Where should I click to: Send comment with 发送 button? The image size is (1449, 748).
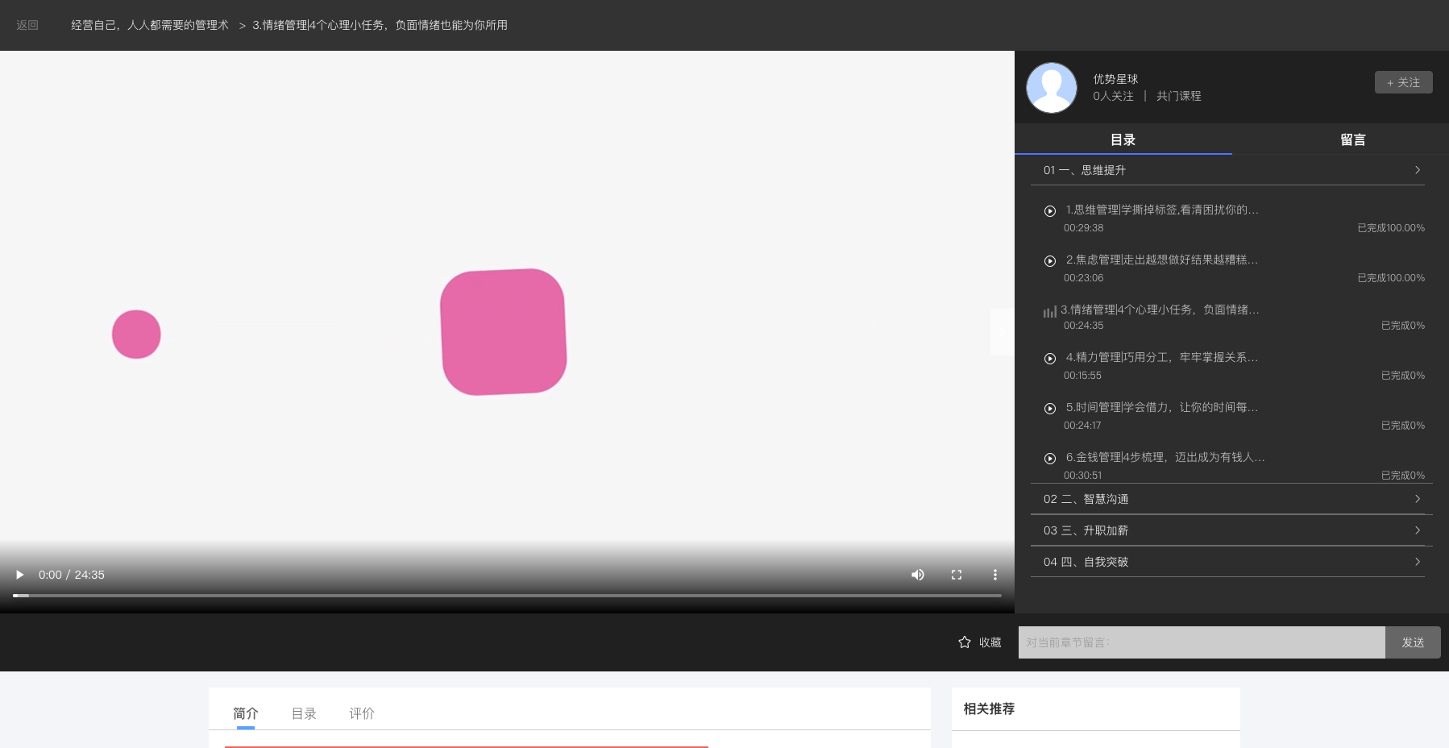tap(1413, 642)
